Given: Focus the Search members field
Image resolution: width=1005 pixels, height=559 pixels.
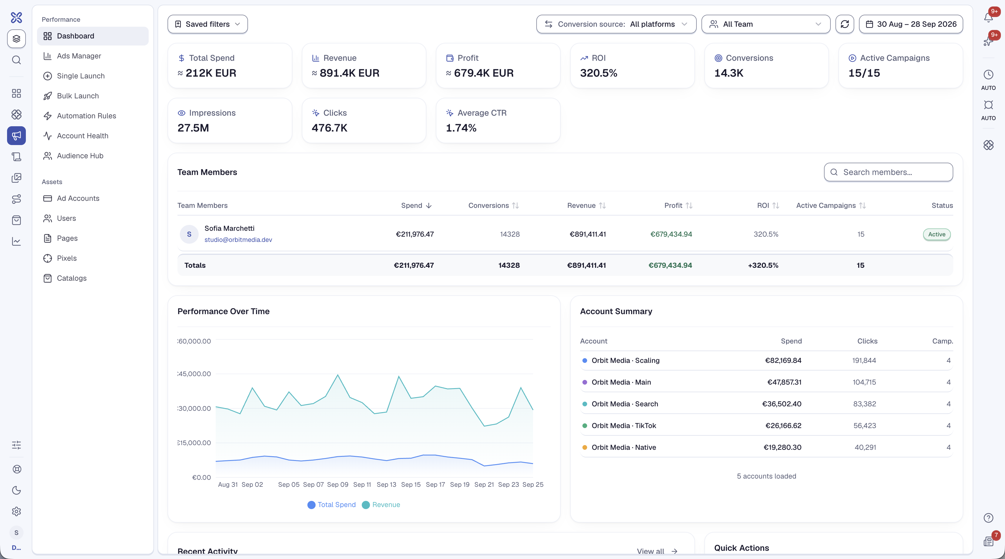Looking at the screenshot, I should coord(888,172).
